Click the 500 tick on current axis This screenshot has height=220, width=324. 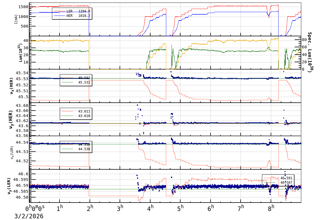click(25, 26)
